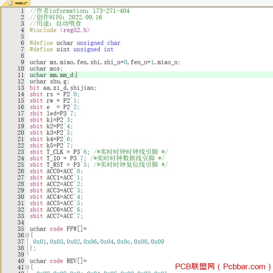Click 'sbit k3=P2^5;' line
Viewport: 273px width, 273px height.
click(51, 133)
